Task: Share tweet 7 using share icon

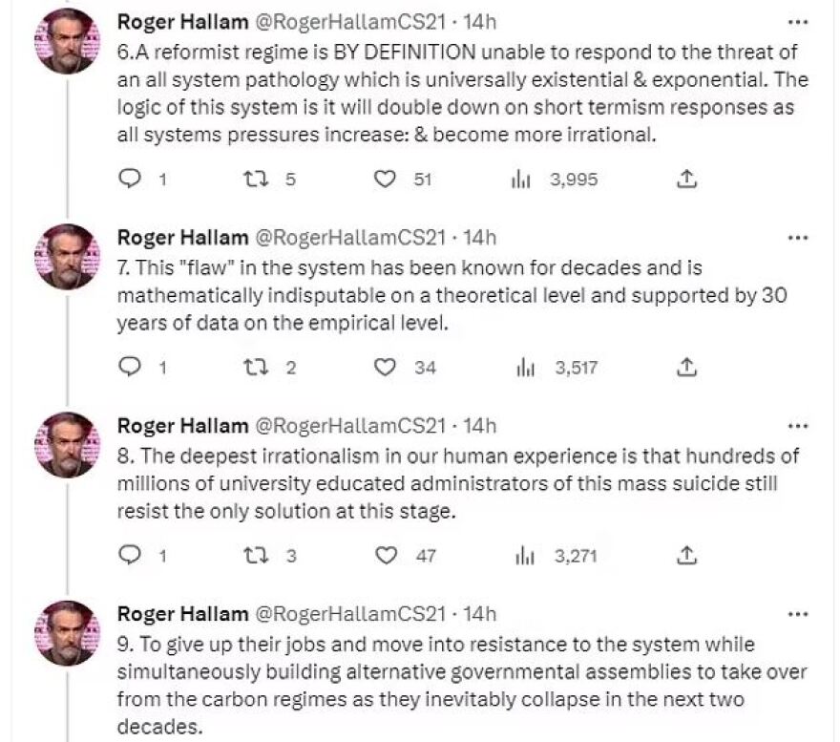Action: 686,367
